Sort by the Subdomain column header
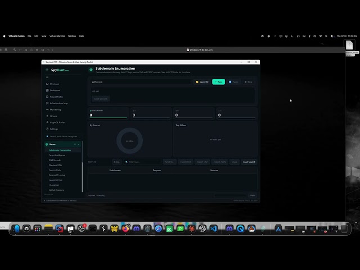 coord(115,170)
